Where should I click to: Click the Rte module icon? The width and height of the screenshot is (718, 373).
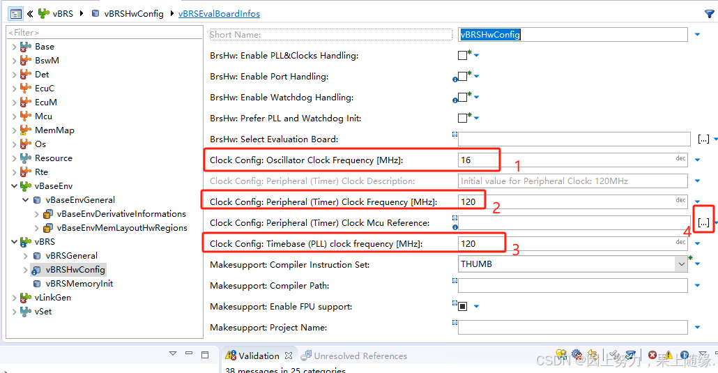[x=26, y=172]
